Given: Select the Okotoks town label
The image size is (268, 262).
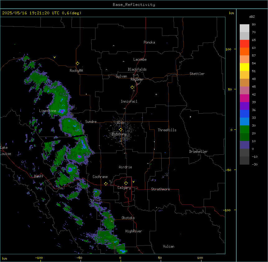Looking at the screenshot, I should click(x=128, y=218).
